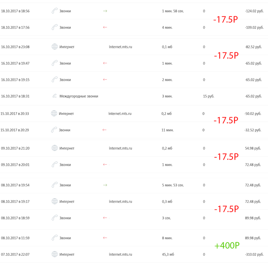Click the -124.02 руб. balance value
Screen dimensions: 268x263
(x=254, y=11)
